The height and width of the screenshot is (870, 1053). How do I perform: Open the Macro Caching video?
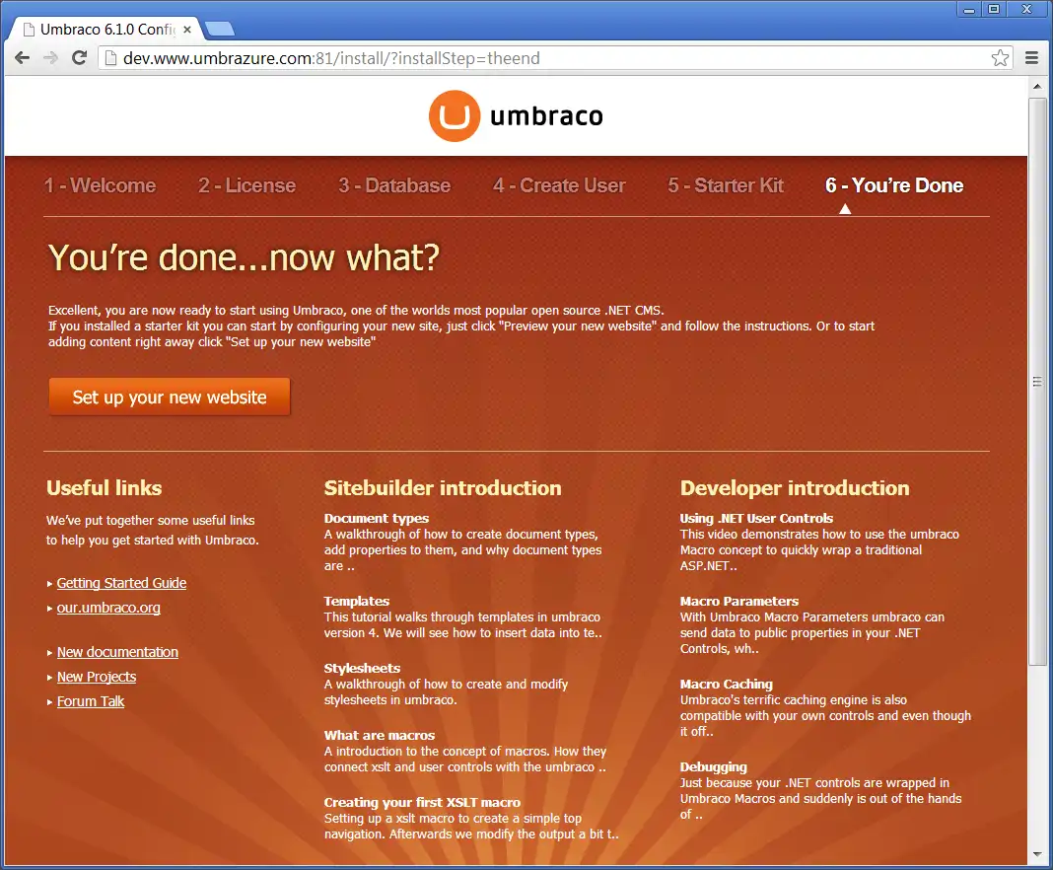727,684
